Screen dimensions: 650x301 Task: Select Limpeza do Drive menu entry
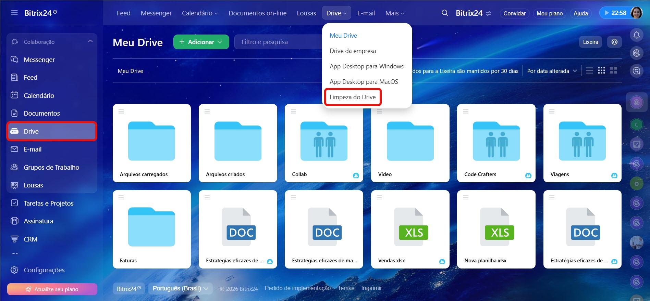[x=353, y=97]
